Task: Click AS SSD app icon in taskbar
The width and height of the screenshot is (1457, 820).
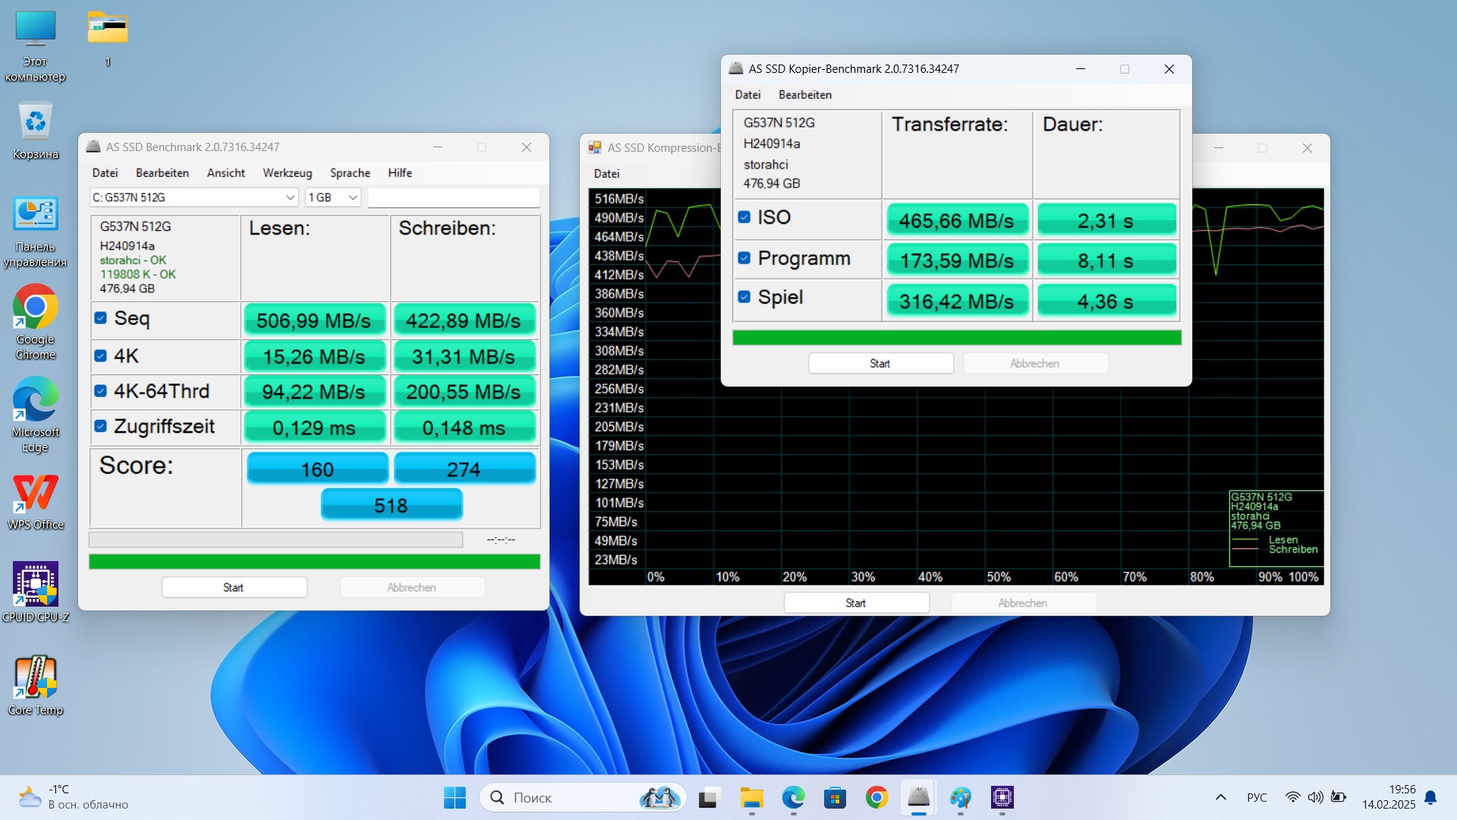Action: pos(918,797)
